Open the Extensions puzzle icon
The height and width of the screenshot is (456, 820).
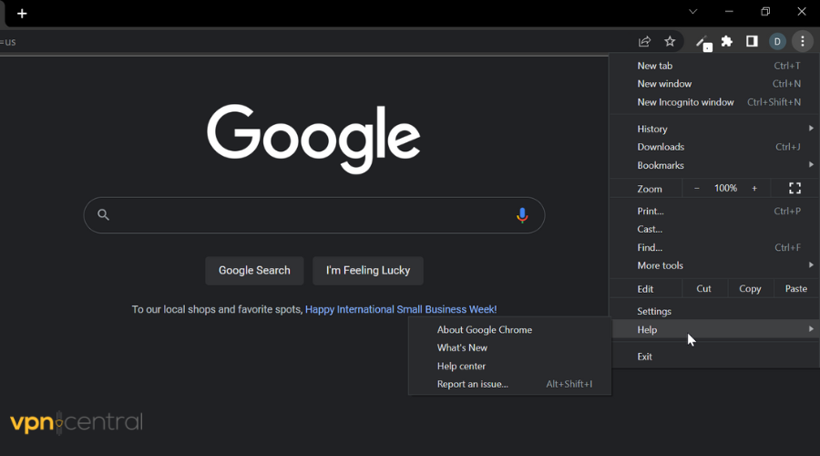pos(727,41)
